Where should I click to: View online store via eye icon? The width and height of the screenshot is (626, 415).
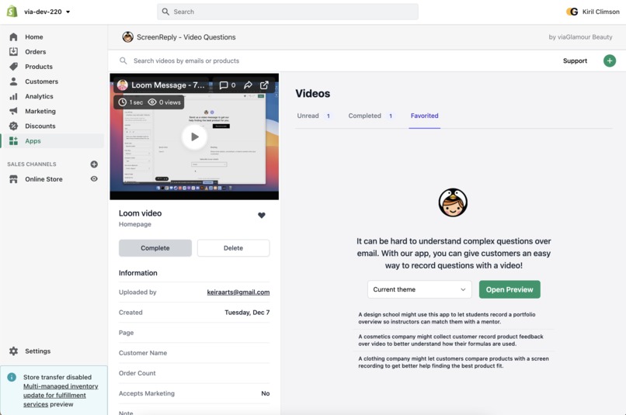tap(94, 178)
